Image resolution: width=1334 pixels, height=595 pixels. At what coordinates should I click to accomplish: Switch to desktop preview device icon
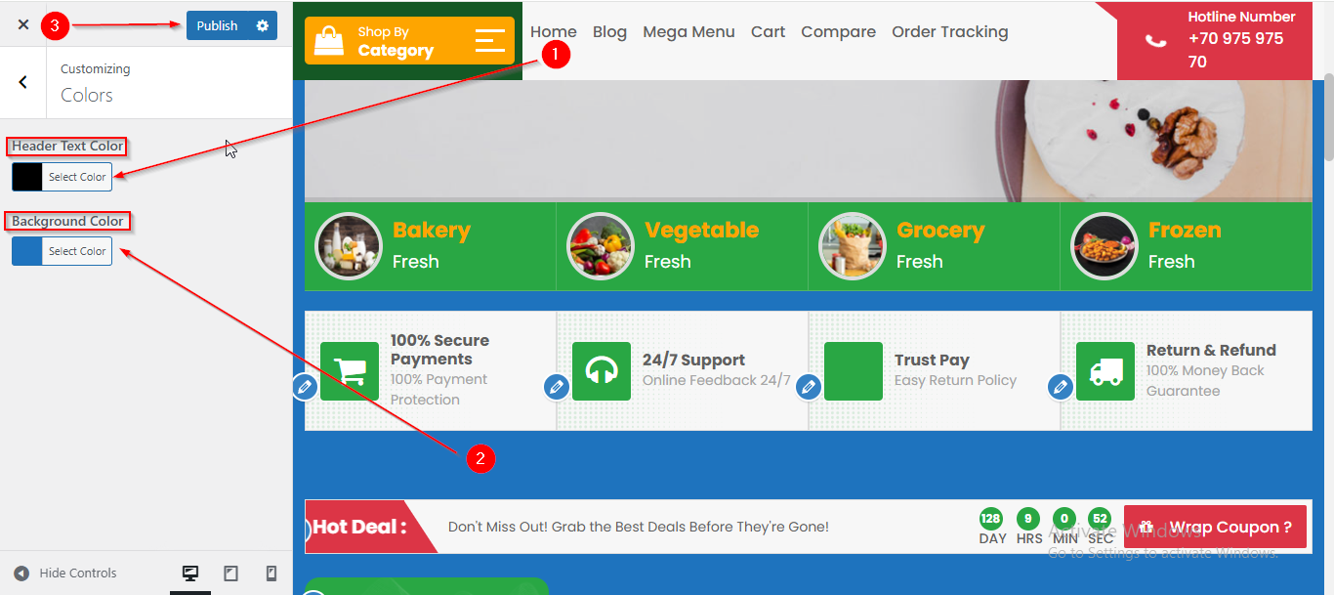pos(190,574)
